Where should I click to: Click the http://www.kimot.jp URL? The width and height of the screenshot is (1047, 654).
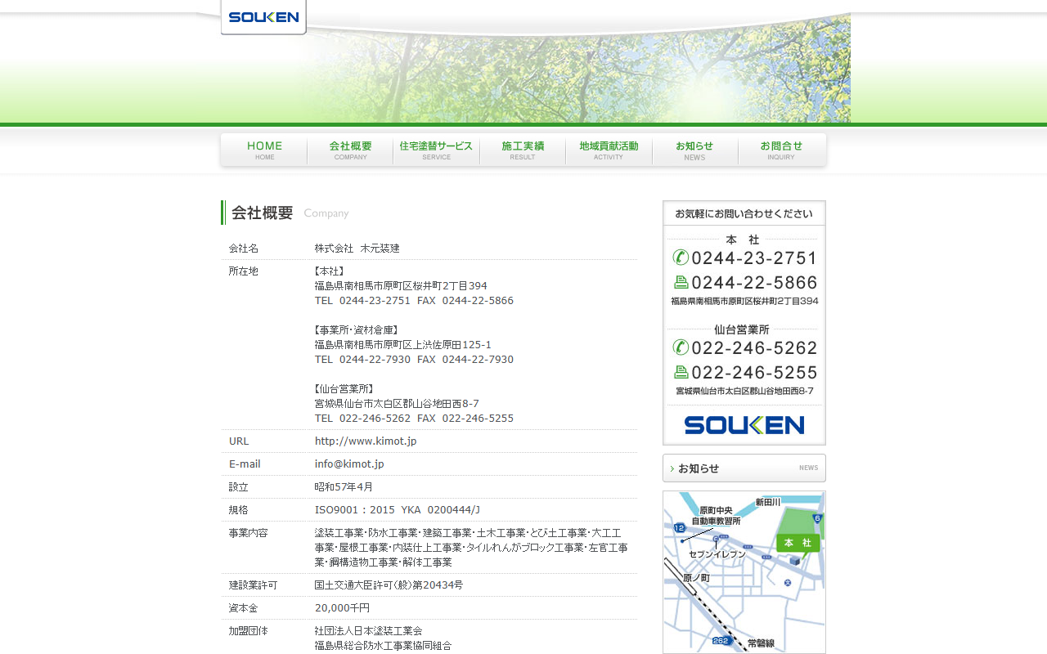tap(366, 441)
